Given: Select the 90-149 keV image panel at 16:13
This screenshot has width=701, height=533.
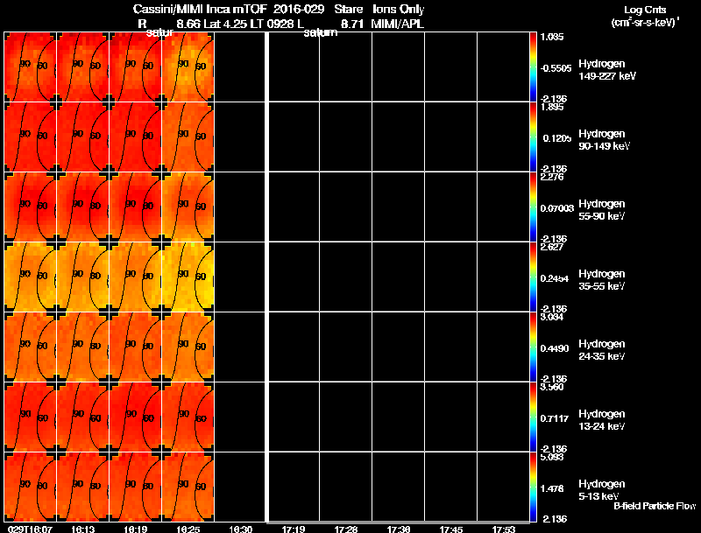Looking at the screenshot, I should (x=82, y=137).
